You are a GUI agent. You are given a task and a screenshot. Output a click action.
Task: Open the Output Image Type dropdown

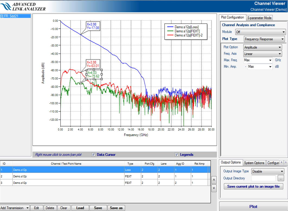coord(268,171)
